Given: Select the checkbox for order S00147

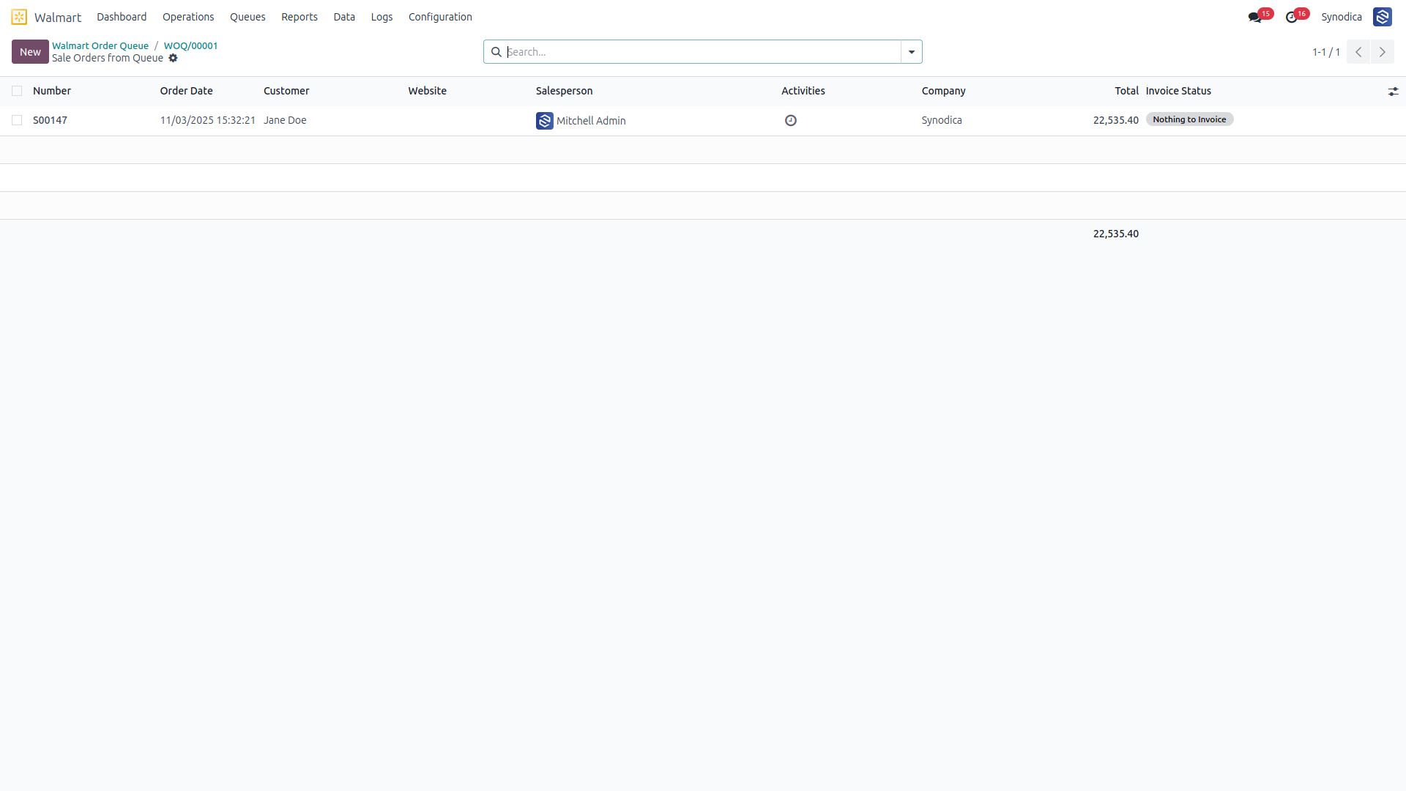Looking at the screenshot, I should pyautogui.click(x=17, y=120).
